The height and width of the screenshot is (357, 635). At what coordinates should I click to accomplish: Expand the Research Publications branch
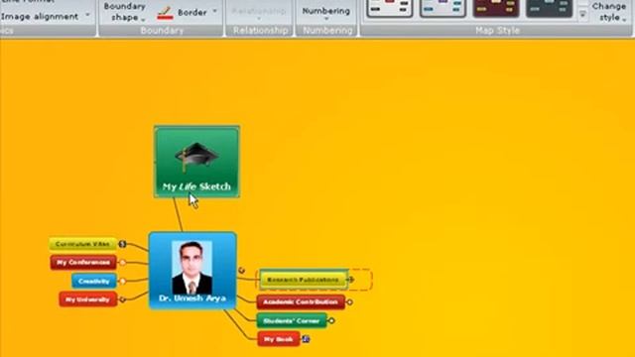[x=351, y=280]
